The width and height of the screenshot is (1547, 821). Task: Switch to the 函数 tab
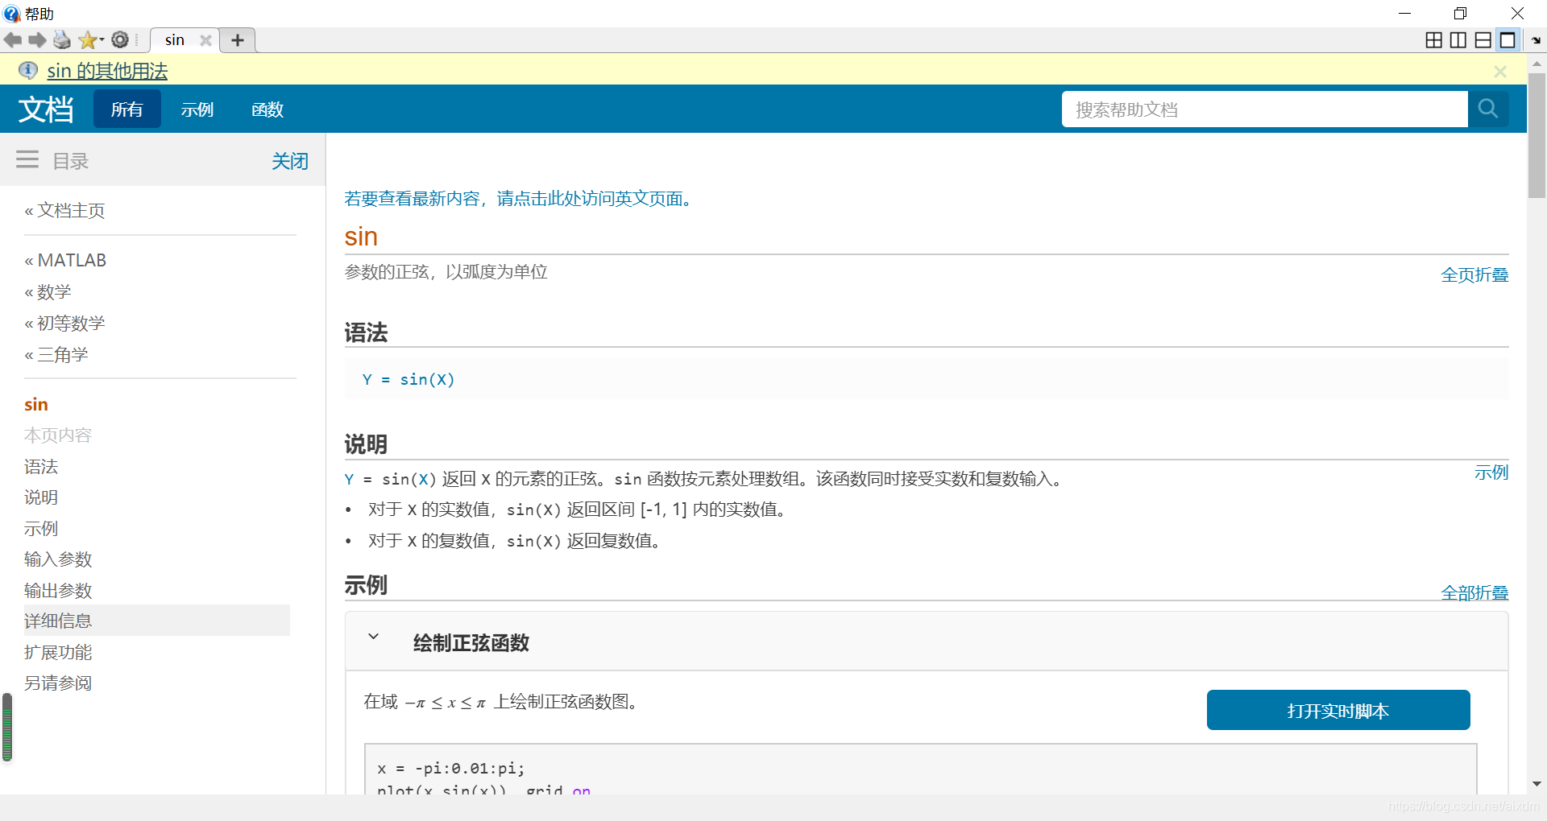pyautogui.click(x=268, y=109)
